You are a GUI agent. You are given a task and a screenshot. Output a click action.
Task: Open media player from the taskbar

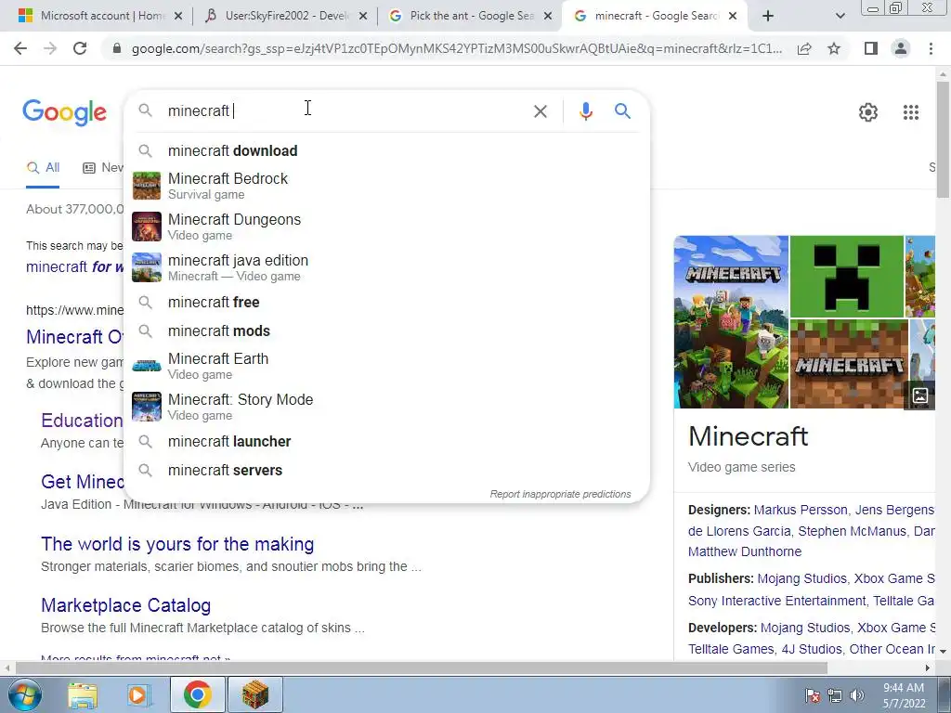[137, 695]
